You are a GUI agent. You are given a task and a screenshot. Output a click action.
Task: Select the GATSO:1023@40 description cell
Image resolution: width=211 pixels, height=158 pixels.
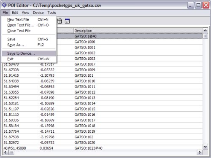point(138,148)
